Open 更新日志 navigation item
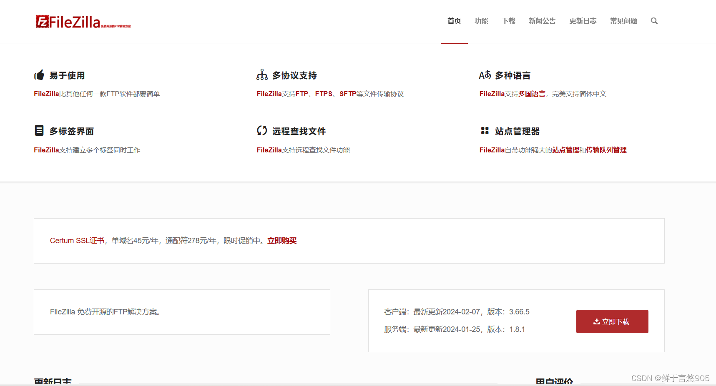716x386 pixels. (583, 21)
